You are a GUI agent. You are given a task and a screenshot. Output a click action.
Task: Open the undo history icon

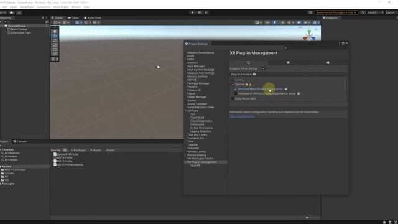310,12
